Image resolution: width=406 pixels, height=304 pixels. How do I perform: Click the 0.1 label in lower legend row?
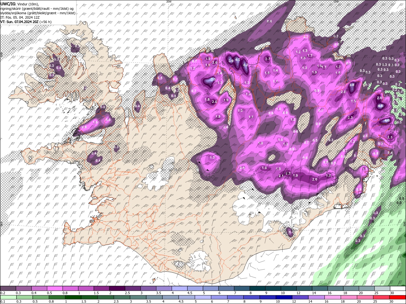pos(3,301)
